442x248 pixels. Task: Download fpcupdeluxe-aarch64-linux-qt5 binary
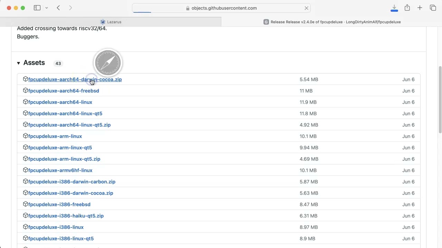click(65, 114)
